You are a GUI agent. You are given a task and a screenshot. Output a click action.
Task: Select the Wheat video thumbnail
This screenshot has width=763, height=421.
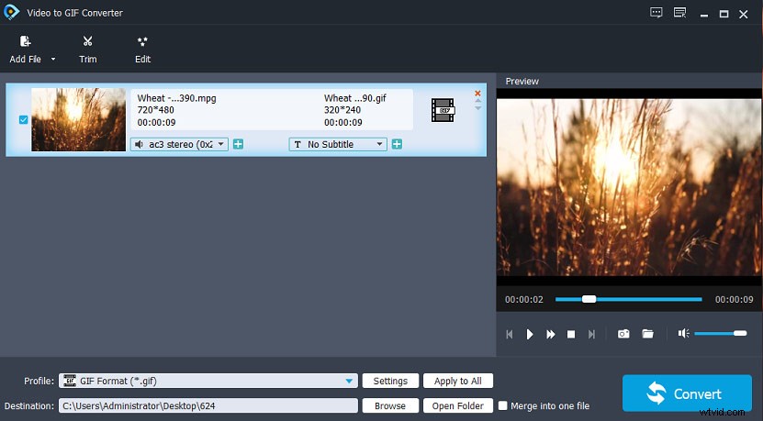coord(78,119)
